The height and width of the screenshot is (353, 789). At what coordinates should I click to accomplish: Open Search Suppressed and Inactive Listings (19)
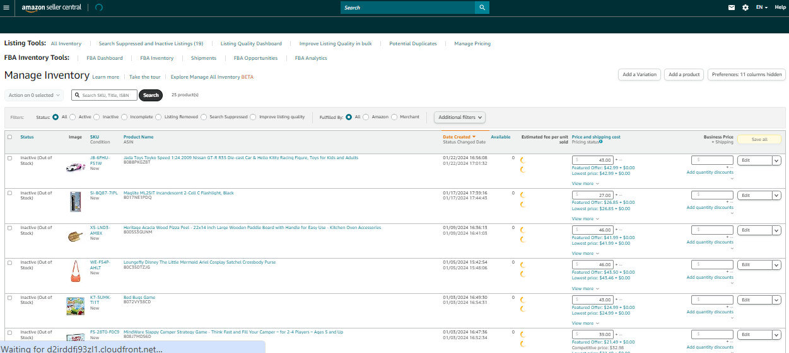tap(151, 43)
